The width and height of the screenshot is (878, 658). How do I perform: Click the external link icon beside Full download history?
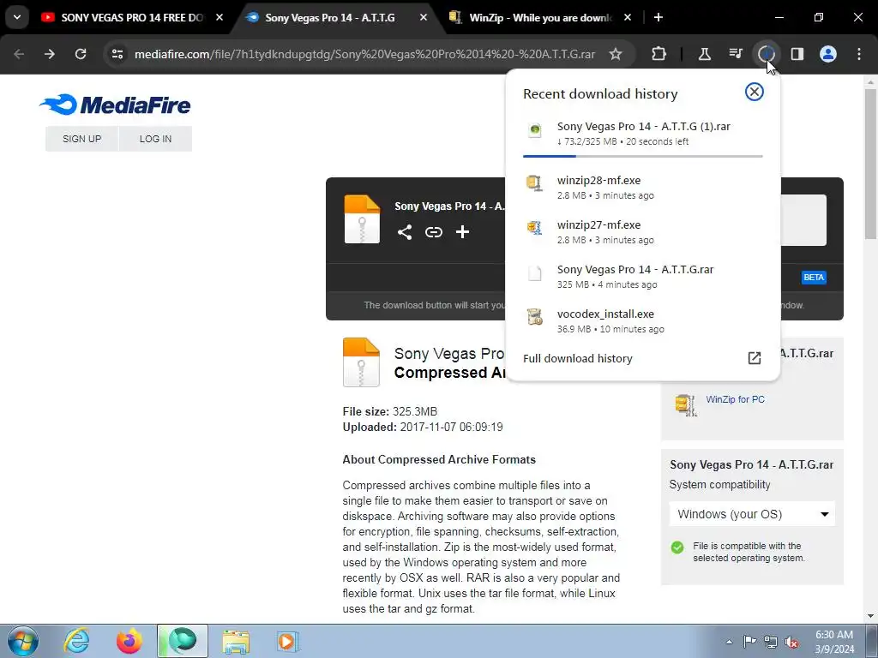[x=755, y=358]
